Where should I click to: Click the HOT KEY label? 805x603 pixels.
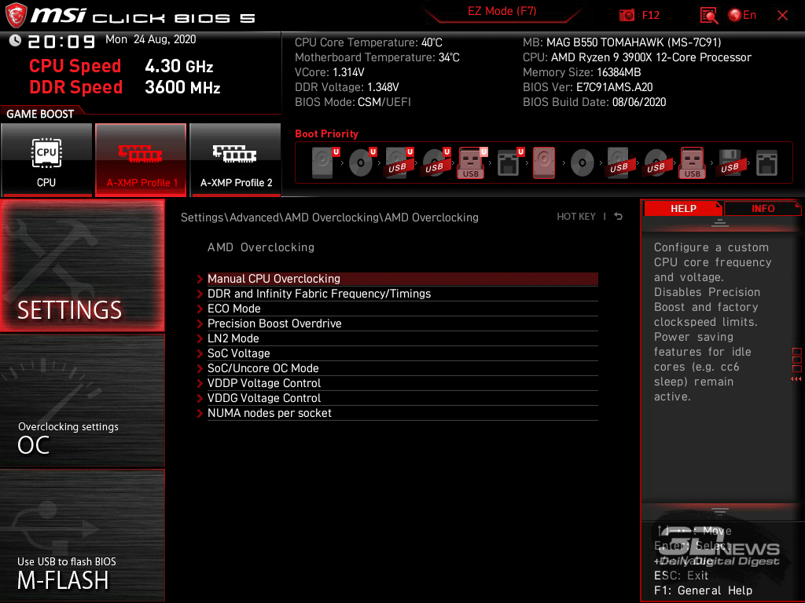(x=576, y=217)
